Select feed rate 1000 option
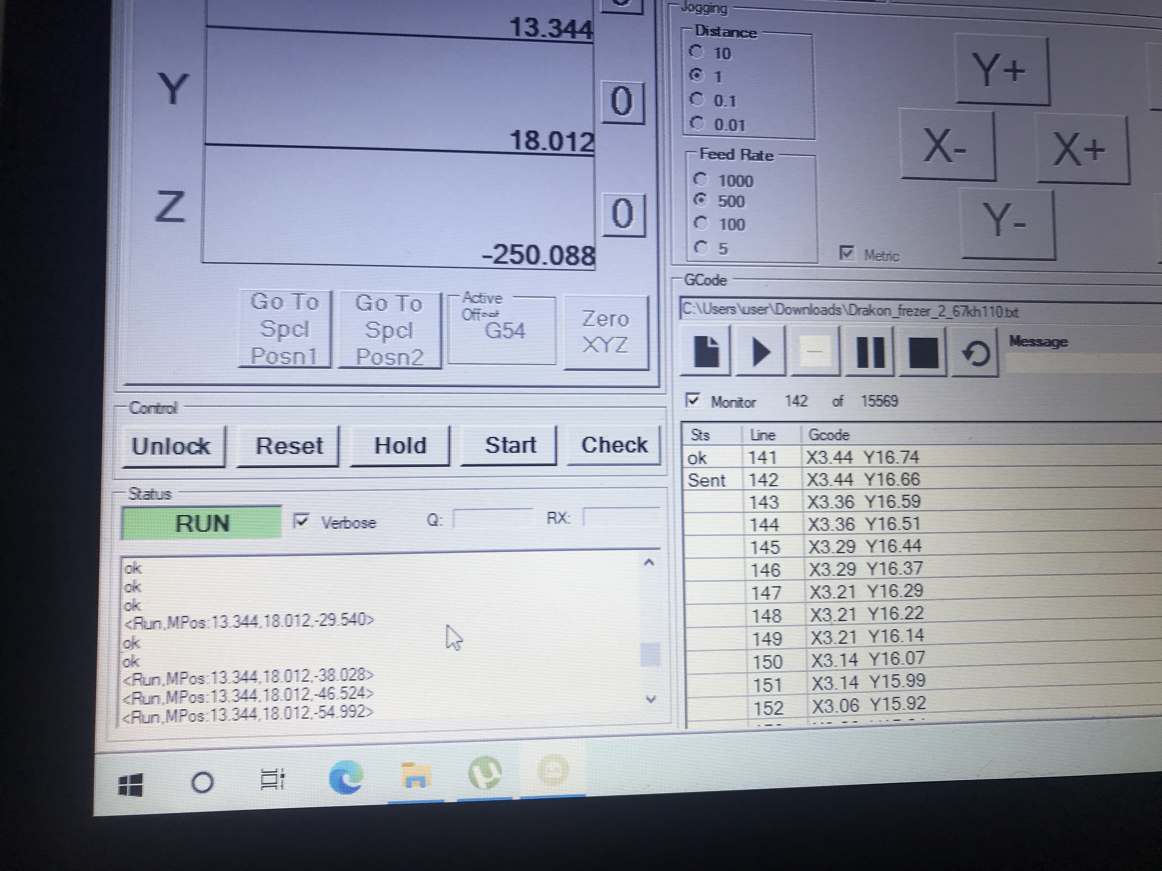Screen dimensions: 1162x871 click(x=700, y=179)
